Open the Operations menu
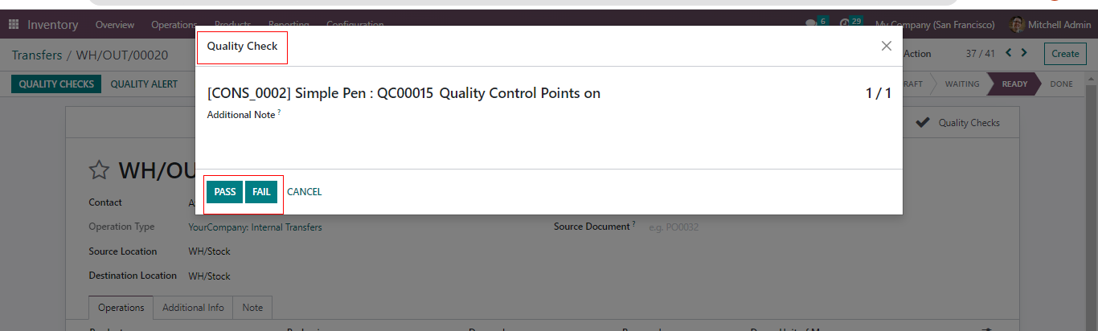This screenshot has height=331, width=1098. click(x=174, y=25)
